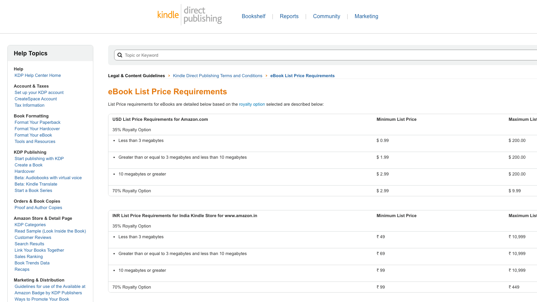Open Read Sample (Look Inside the Book)
537x302 pixels.
pos(50,231)
